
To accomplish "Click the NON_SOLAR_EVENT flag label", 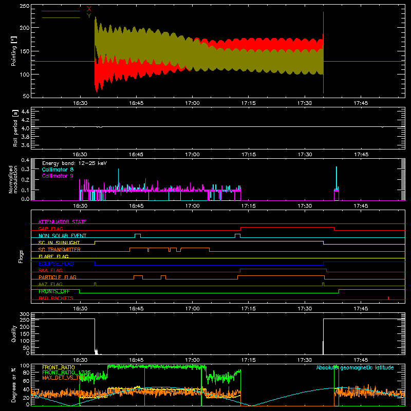I will (x=62, y=236).
